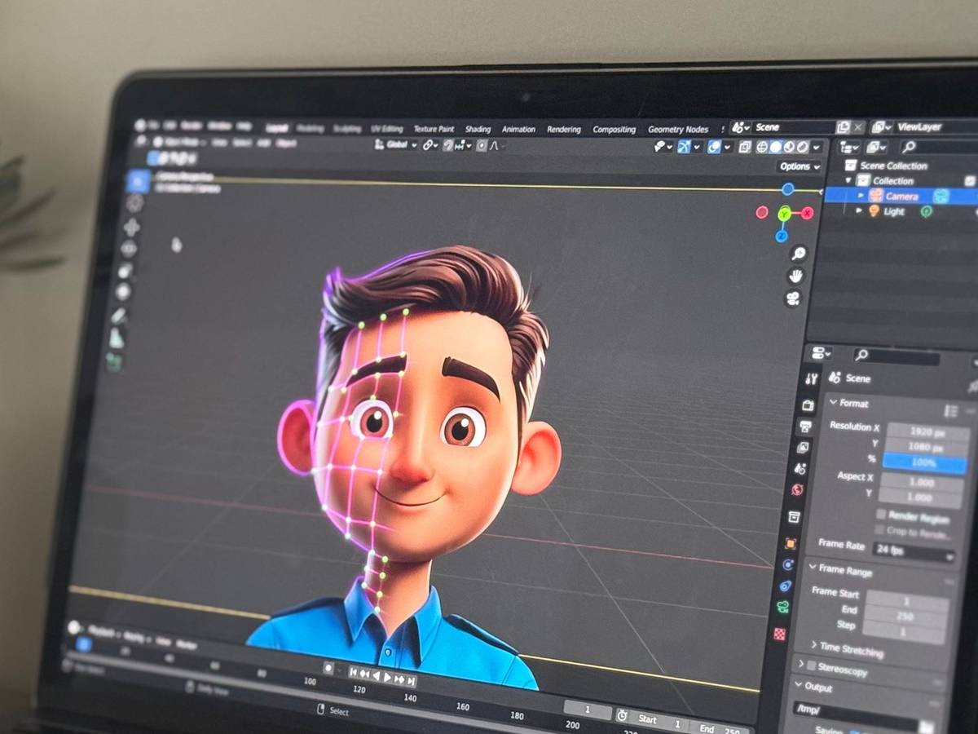Screen dimensions: 978x734
Task: Open the Tool properties tab
Action: (x=811, y=379)
